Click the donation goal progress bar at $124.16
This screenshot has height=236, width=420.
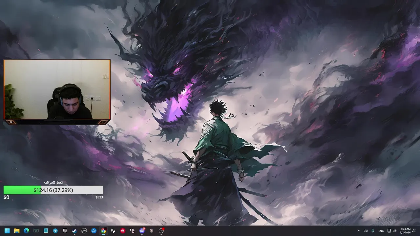53,190
